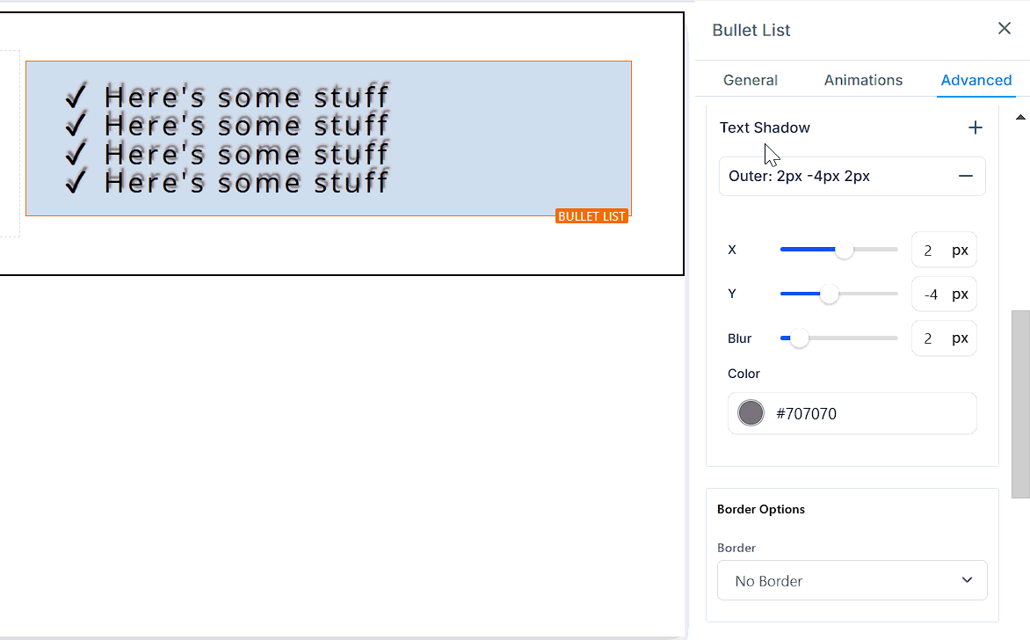Select the orange BULLET LIST label tag

point(591,216)
